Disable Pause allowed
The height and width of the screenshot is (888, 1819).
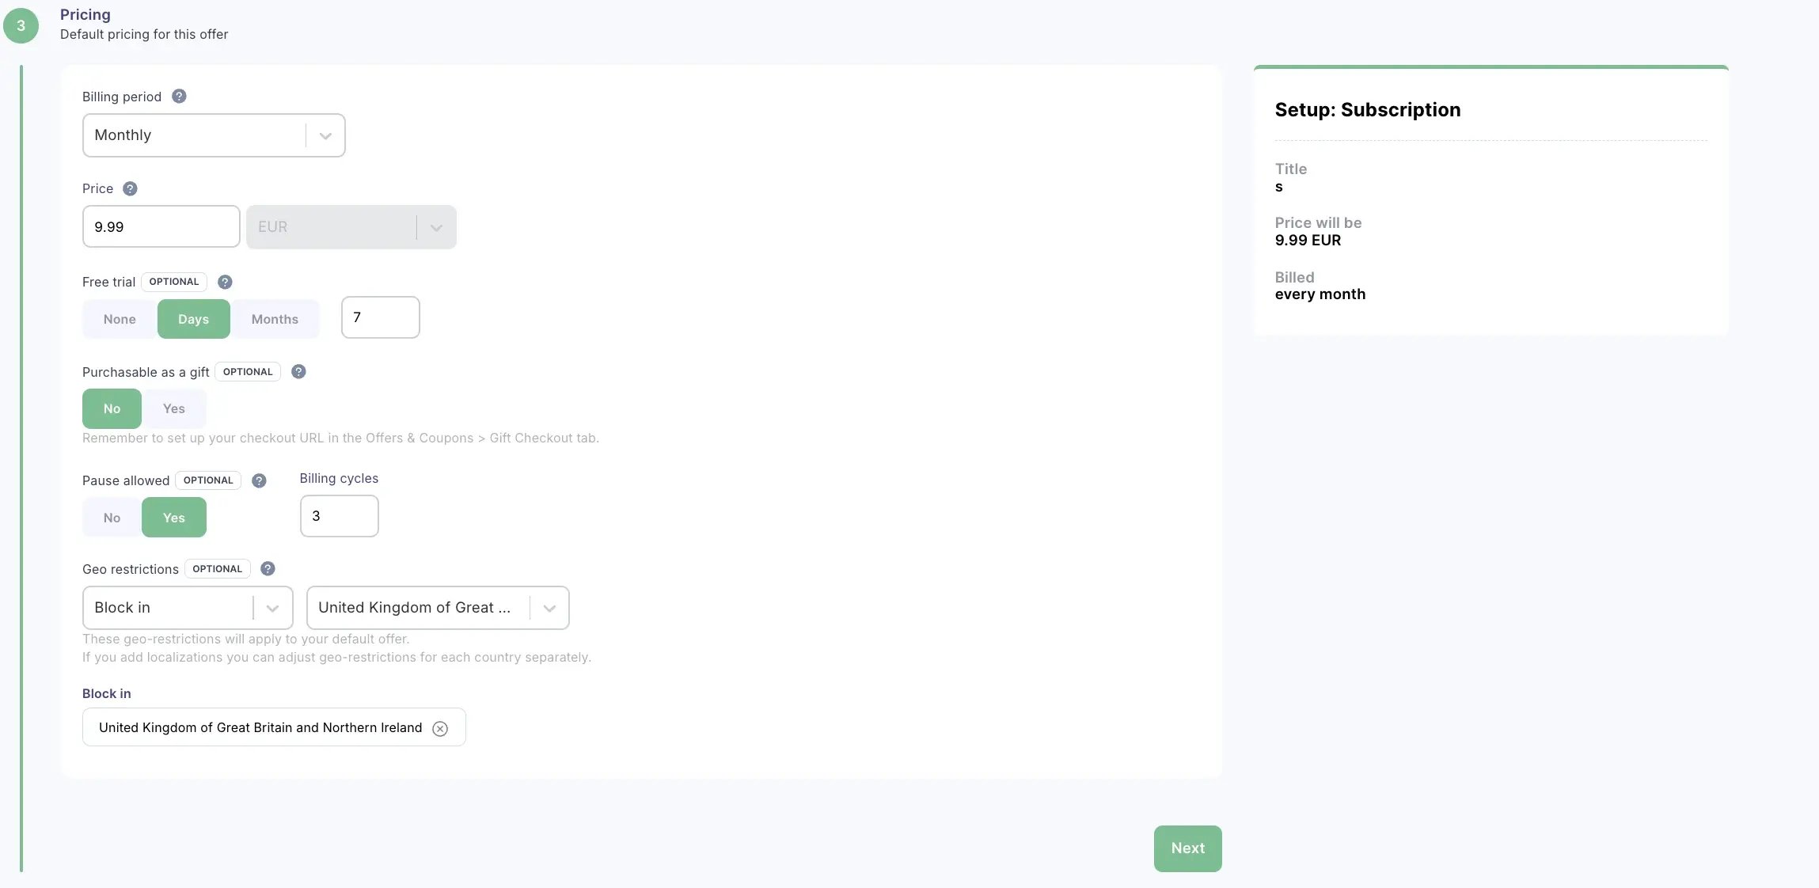[111, 518]
